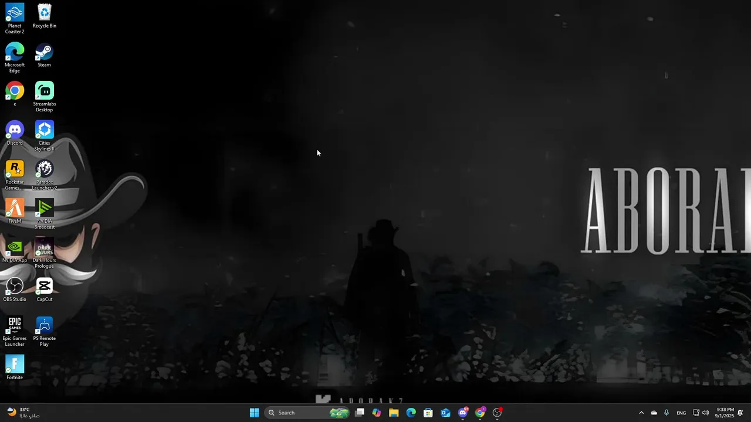The image size is (751, 422).
Task: Open Microsoft Edge from the taskbar
Action: coord(411,413)
